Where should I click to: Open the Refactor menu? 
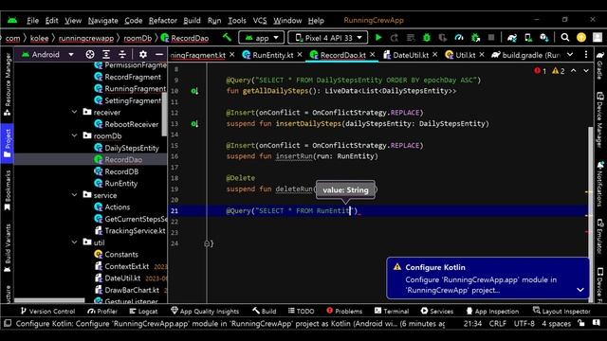[x=163, y=21]
